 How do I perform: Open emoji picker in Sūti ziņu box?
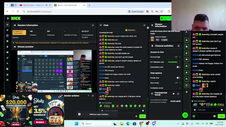222,110
